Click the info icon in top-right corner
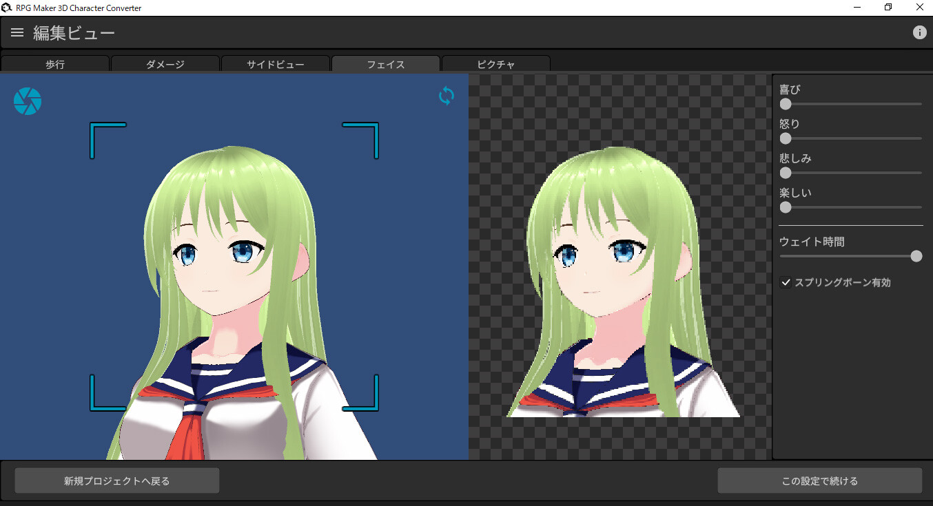933x506 pixels. point(919,32)
